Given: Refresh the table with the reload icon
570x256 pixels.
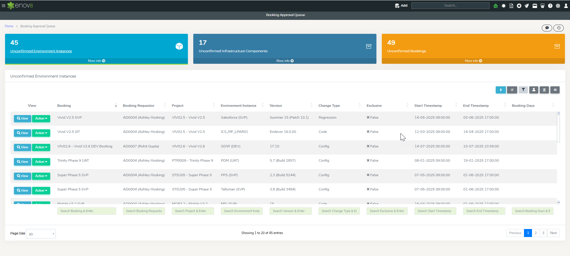Looking at the screenshot, I should pos(512,90).
